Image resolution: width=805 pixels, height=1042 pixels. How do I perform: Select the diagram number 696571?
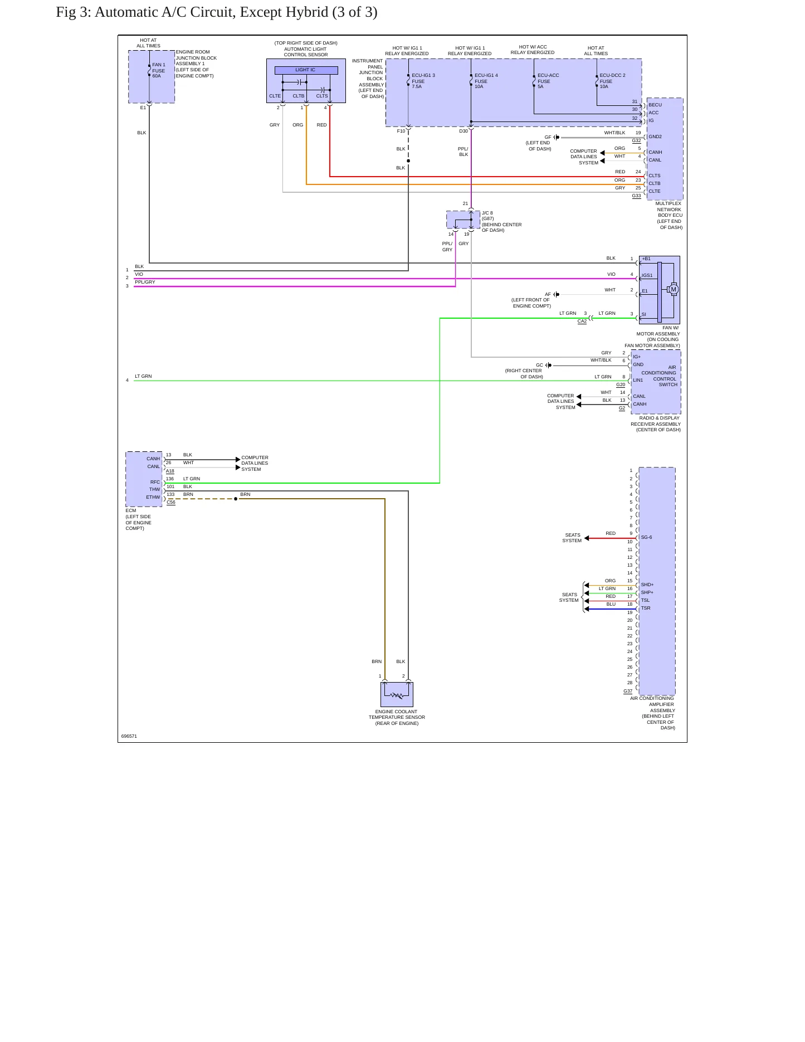[129, 736]
